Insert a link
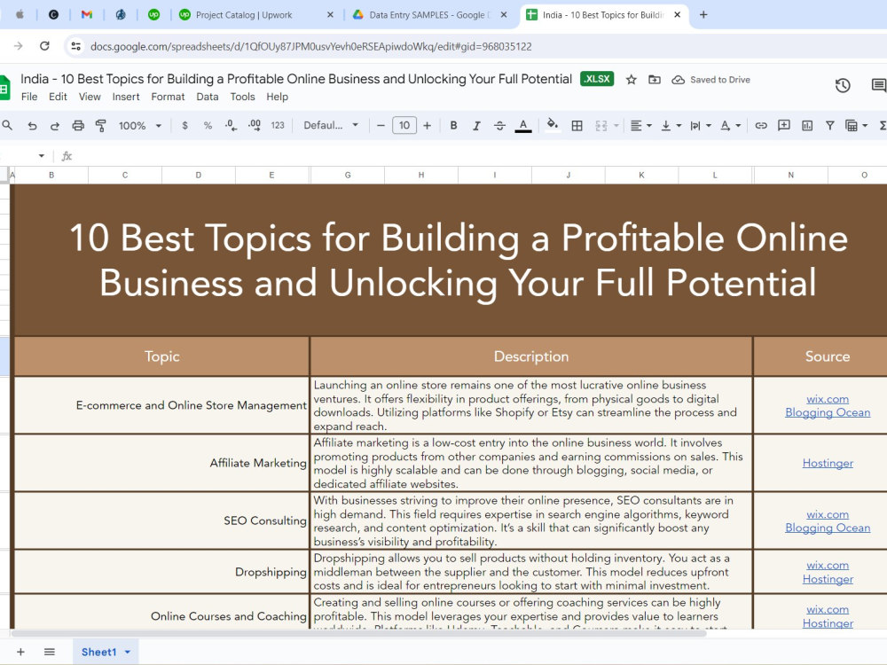This screenshot has height=665, width=887. [x=761, y=126]
